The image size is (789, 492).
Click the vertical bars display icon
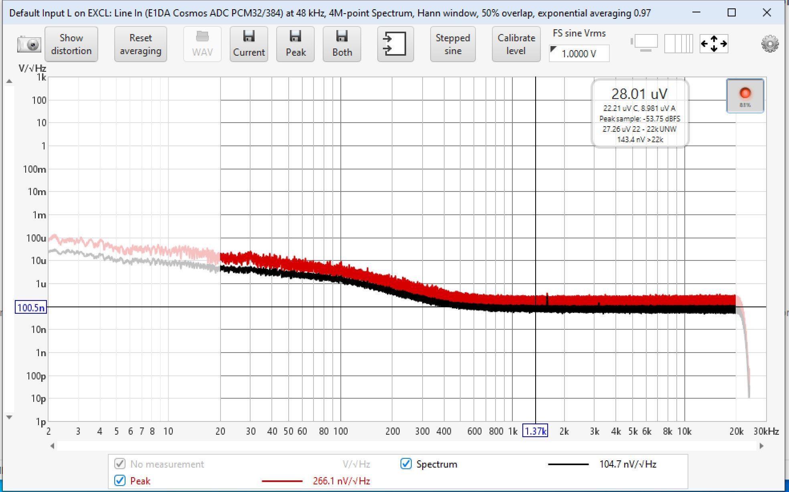pos(678,44)
